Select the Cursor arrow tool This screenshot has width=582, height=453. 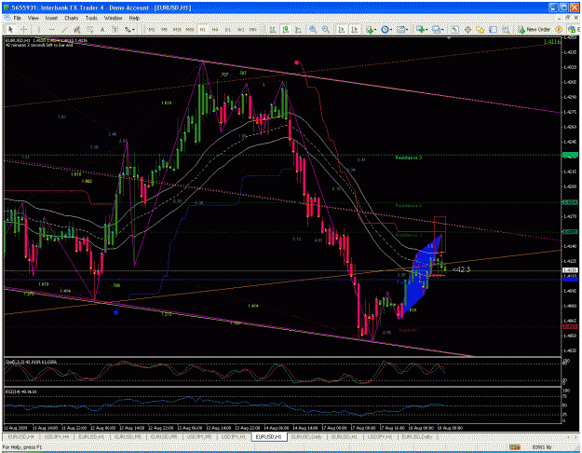coord(11,29)
